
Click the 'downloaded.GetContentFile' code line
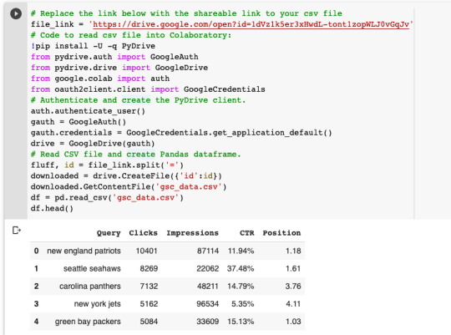[129, 187]
